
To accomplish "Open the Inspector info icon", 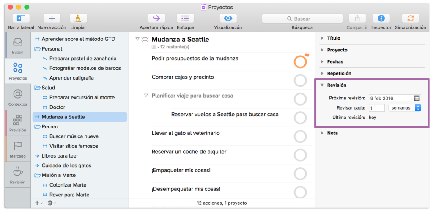I will [381, 19].
